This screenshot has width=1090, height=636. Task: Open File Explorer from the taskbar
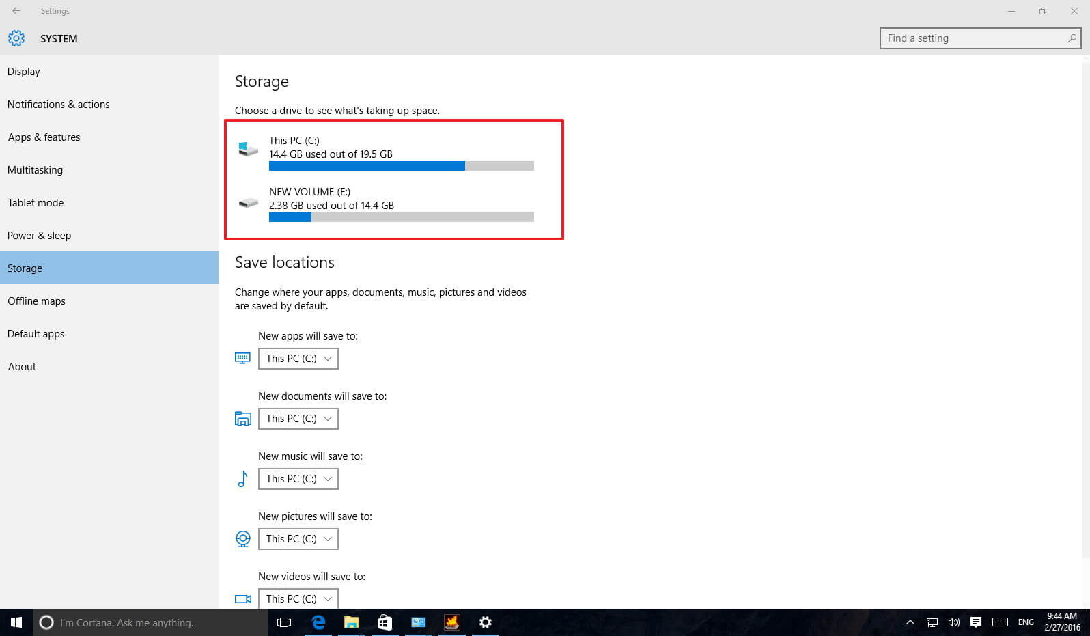point(352,622)
